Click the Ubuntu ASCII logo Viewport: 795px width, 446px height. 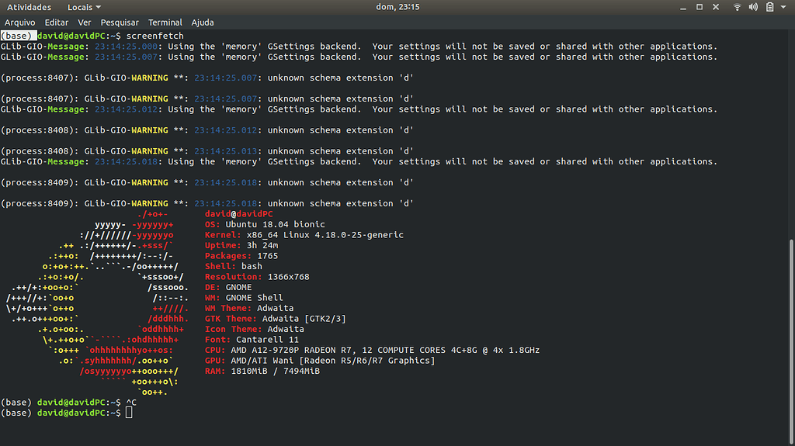[x=97, y=303]
